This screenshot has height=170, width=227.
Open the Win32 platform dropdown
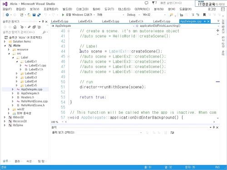pos(154,15)
